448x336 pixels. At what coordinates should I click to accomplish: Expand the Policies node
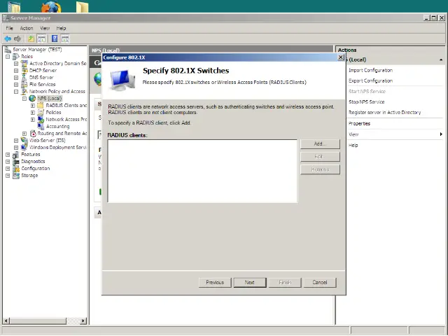point(33,113)
